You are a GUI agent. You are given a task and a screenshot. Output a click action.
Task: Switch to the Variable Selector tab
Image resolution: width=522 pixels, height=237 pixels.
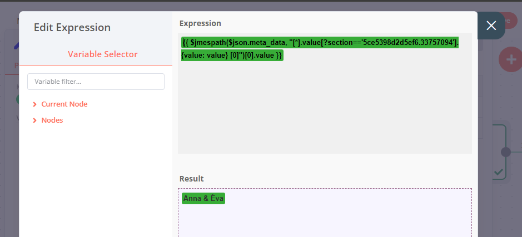click(102, 54)
